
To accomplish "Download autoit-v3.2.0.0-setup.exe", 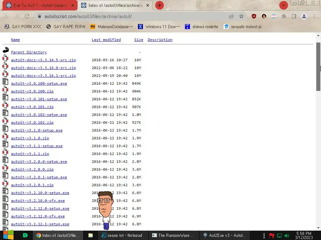I will point(39,162).
